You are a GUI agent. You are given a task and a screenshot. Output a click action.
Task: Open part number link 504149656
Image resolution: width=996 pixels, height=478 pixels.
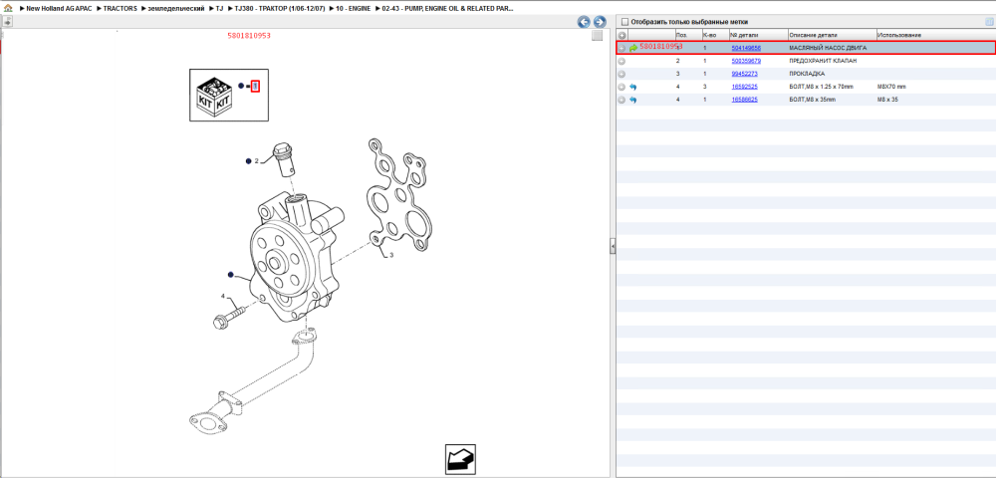[x=746, y=48]
